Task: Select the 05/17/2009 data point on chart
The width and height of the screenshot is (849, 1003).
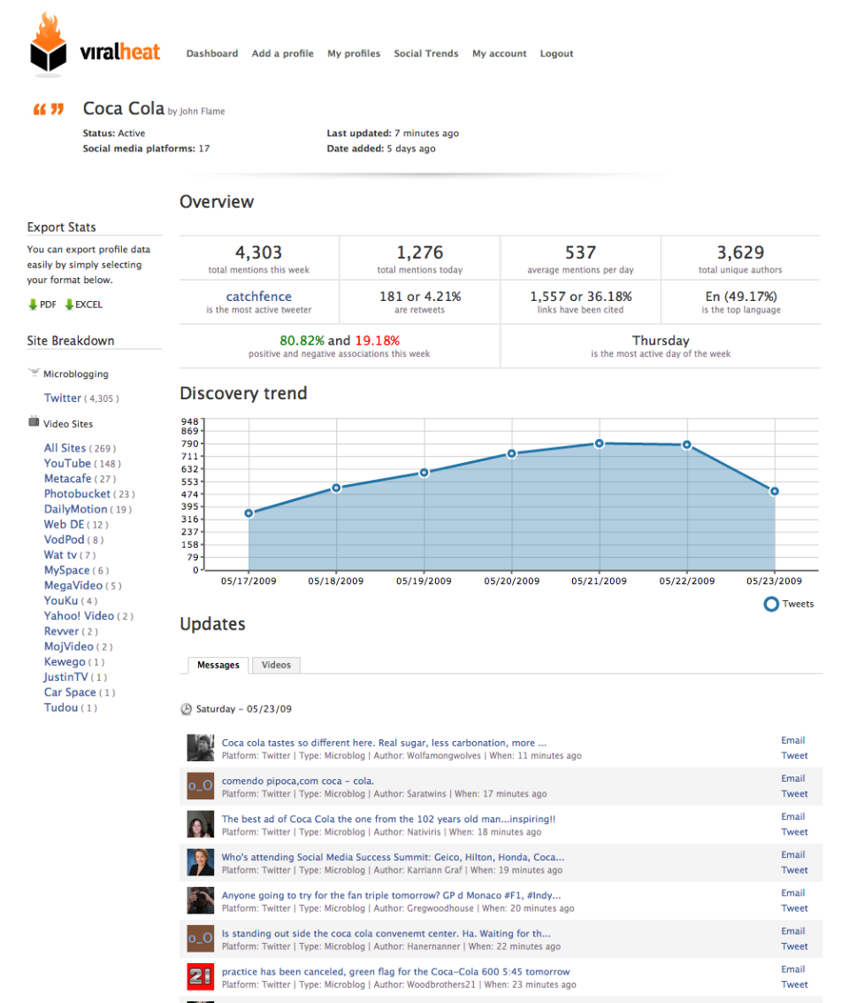Action: coord(249,513)
